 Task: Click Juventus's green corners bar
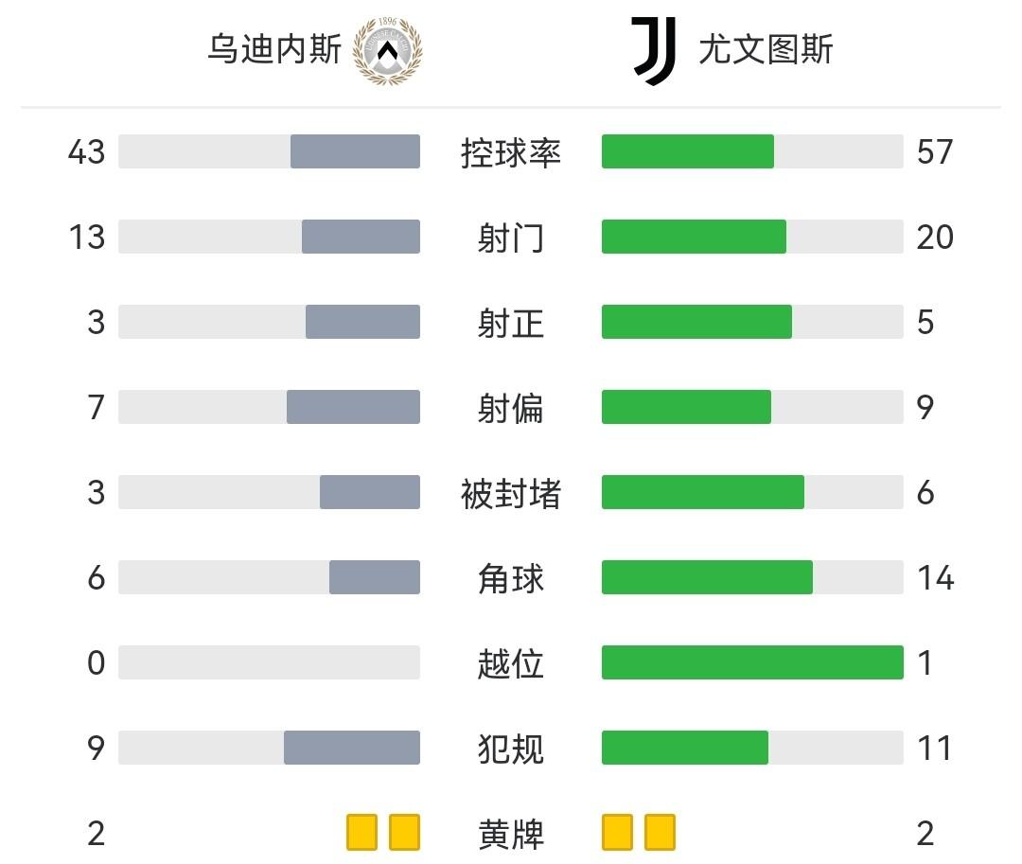(707, 577)
